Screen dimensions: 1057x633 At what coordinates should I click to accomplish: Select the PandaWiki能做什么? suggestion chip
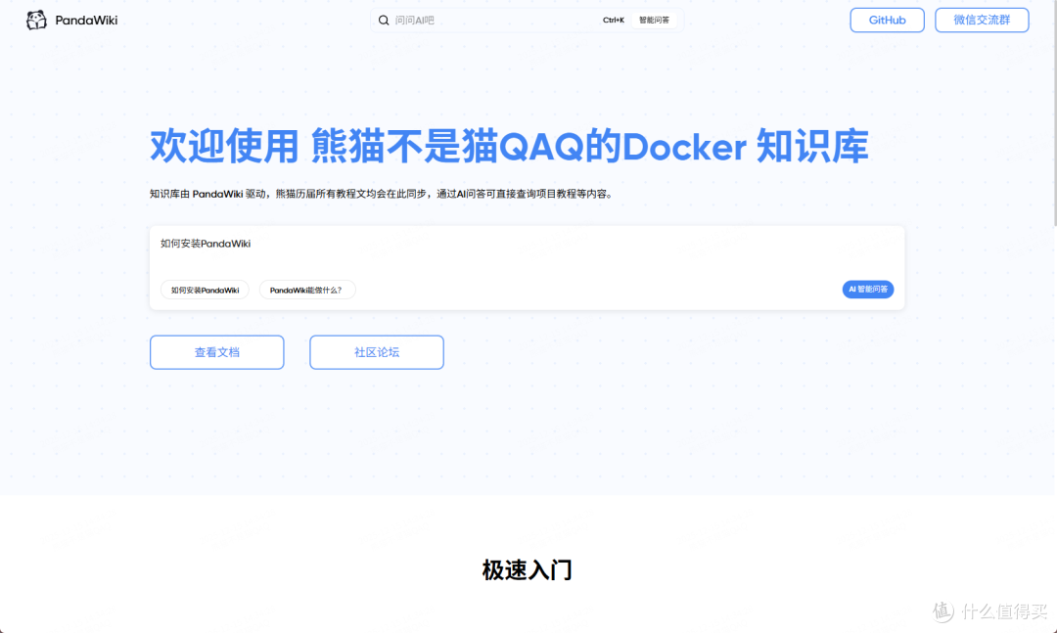(307, 290)
